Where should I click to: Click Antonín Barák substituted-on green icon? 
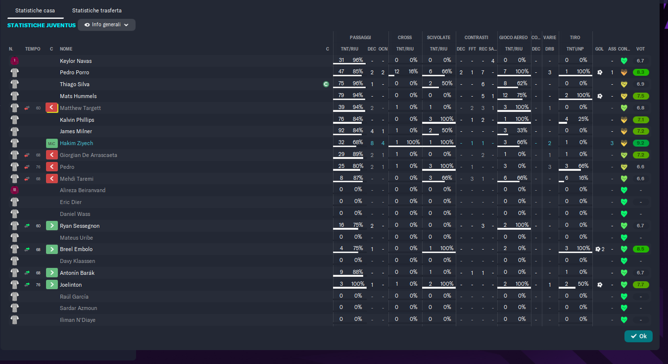(x=52, y=273)
